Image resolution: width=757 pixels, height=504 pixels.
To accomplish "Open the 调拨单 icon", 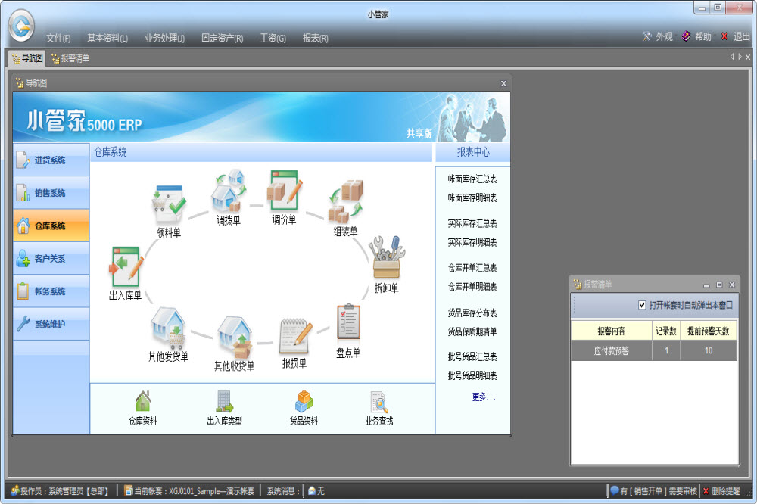I will [228, 191].
